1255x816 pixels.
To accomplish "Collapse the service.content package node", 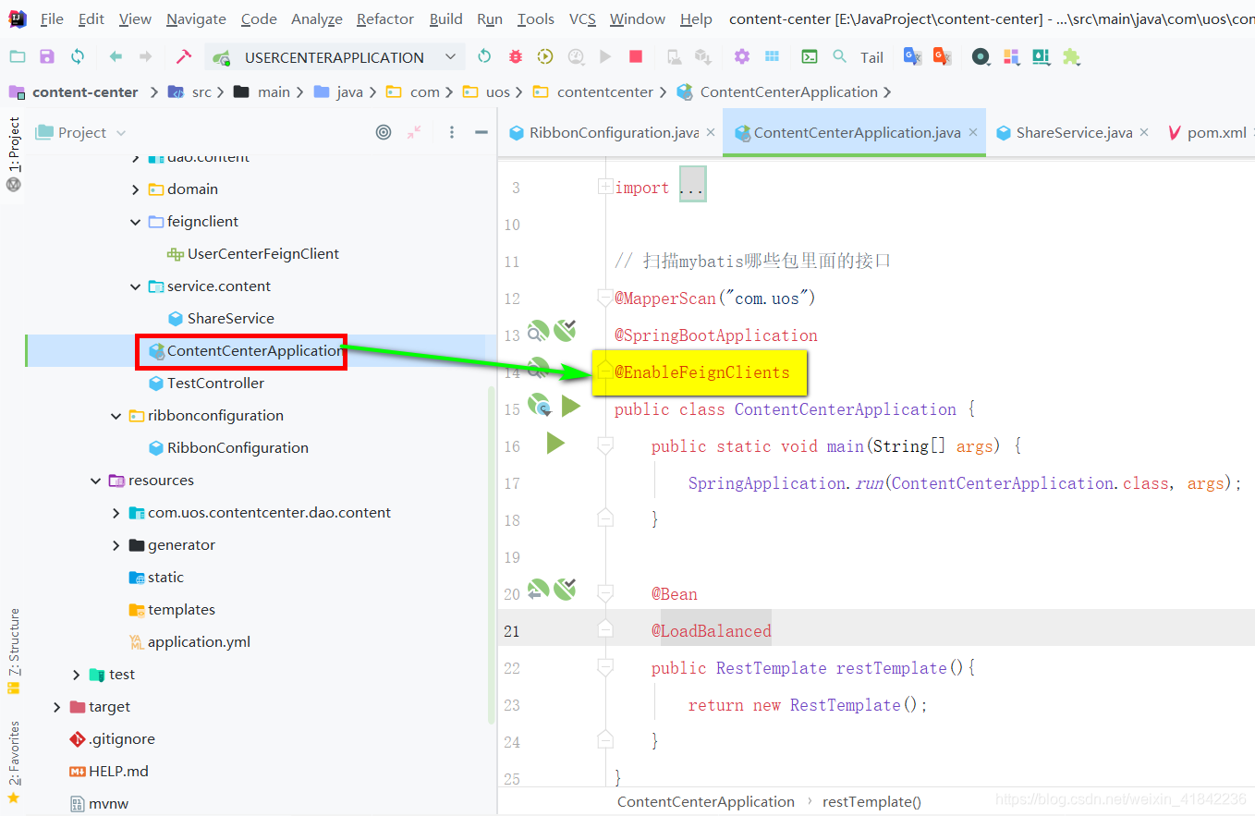I will coord(135,286).
